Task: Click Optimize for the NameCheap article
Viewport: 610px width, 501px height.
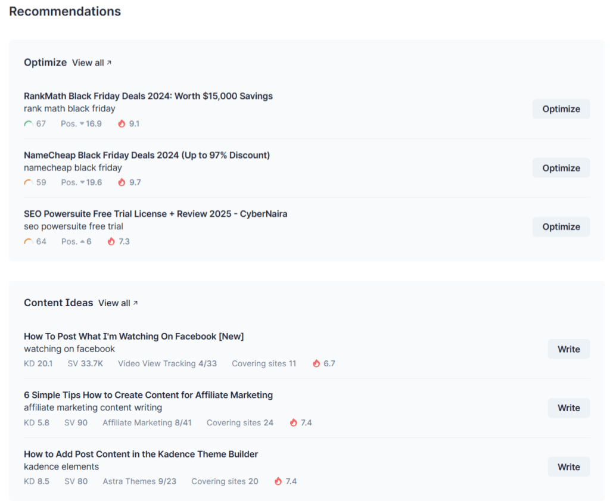Action: click(x=561, y=167)
